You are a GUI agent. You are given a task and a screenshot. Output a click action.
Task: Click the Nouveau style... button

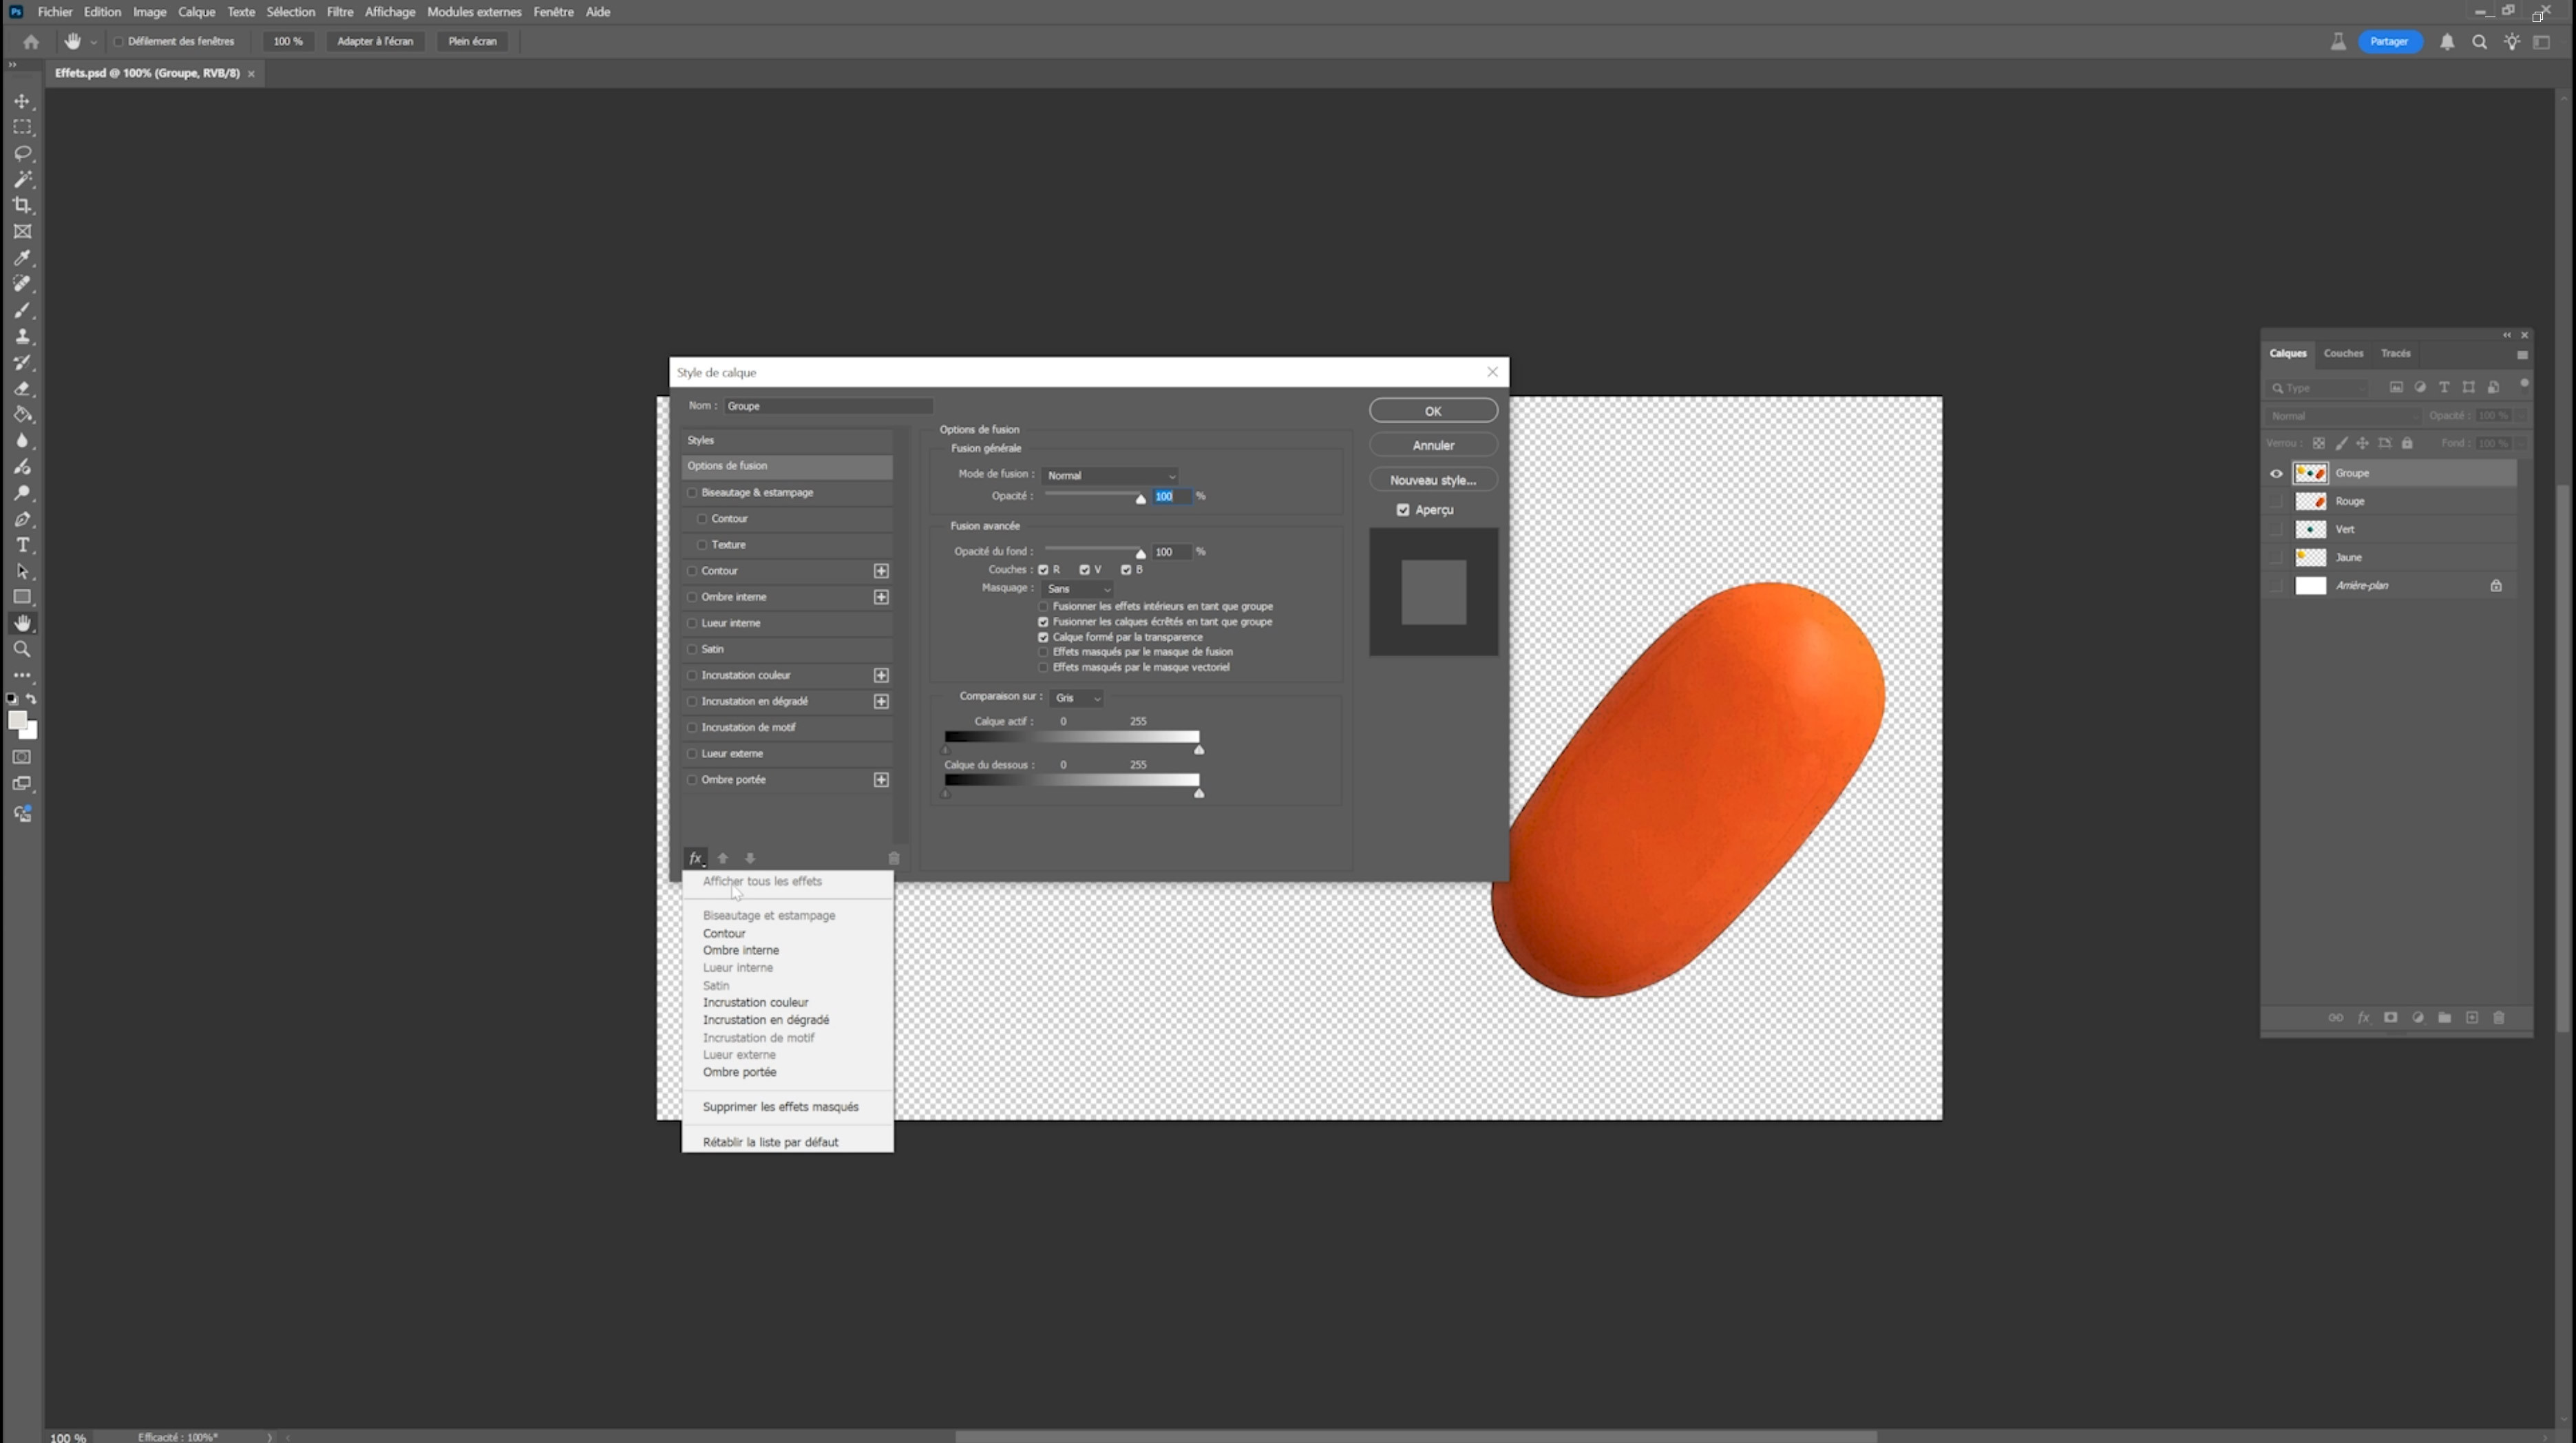[x=1433, y=480]
